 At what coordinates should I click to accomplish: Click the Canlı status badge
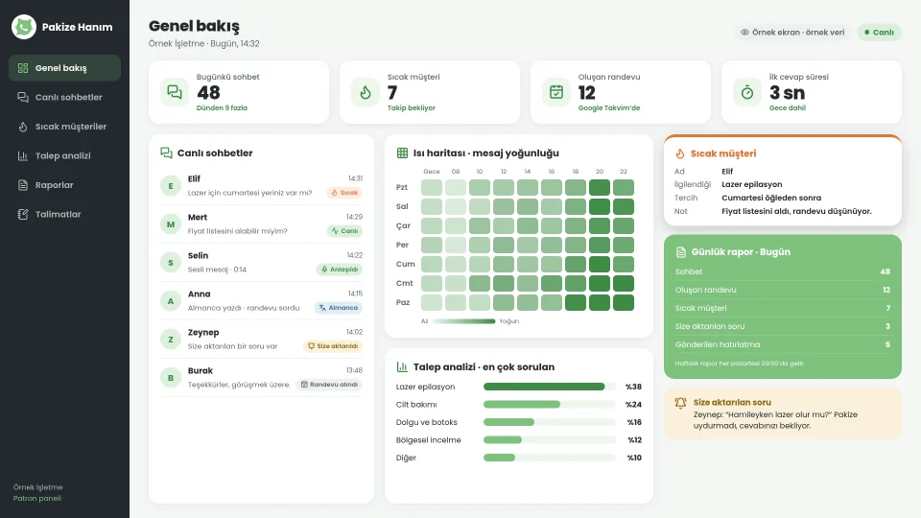[880, 33]
